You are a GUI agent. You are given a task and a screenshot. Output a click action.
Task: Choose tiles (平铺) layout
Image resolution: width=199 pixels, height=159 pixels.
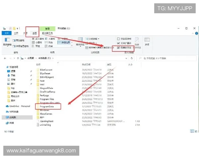click(x=36, y=46)
